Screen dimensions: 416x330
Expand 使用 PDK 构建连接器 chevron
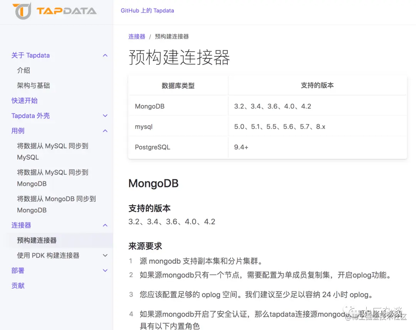pos(105,255)
